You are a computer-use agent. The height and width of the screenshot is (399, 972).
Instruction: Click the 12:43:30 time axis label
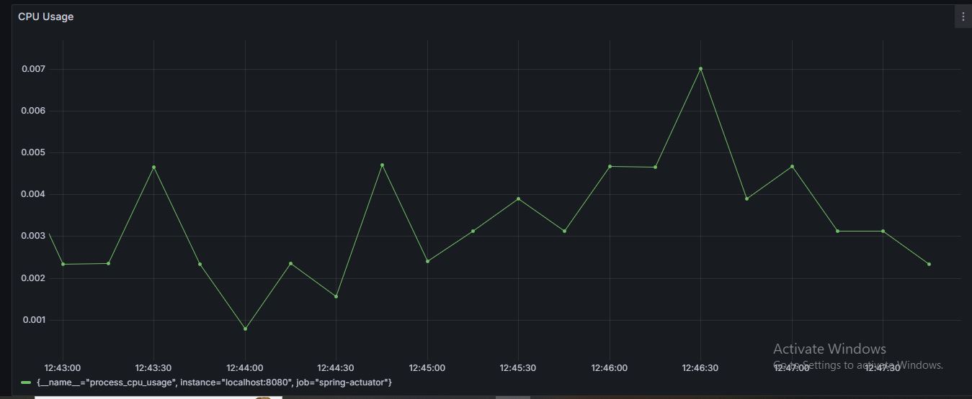pos(153,367)
